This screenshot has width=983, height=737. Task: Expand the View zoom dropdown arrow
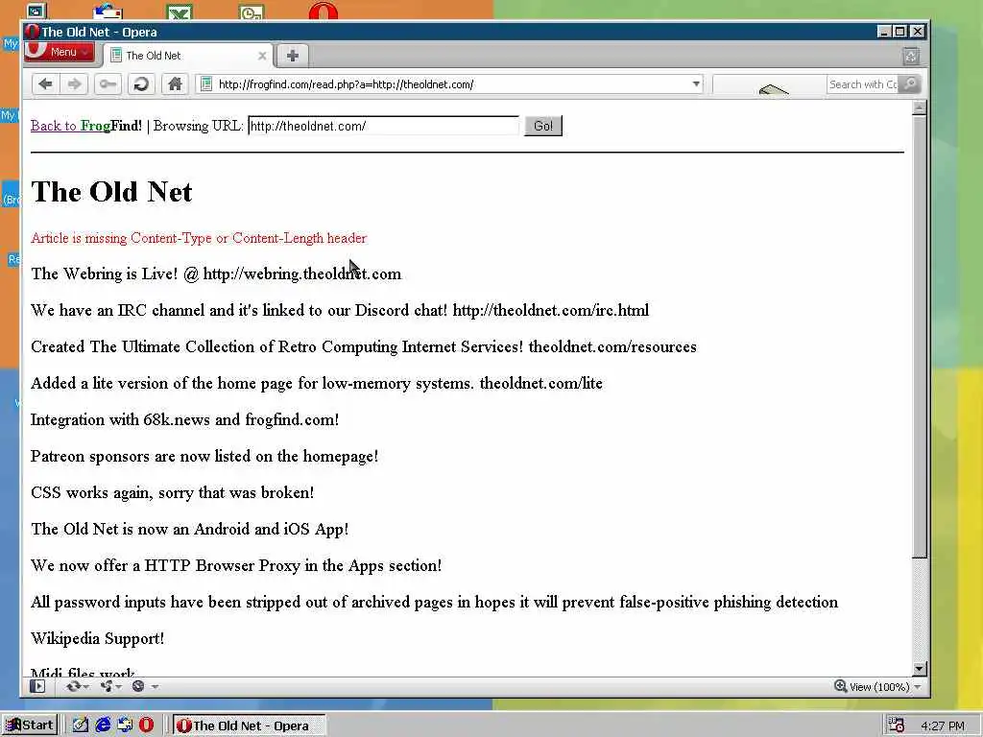point(917,687)
